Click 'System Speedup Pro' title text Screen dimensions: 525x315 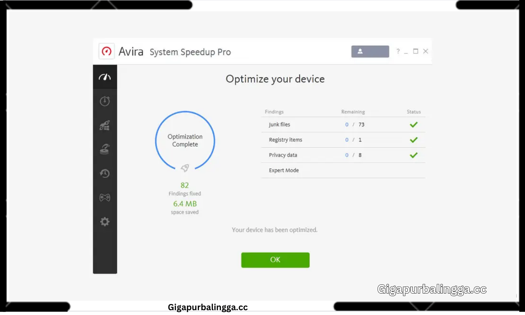[190, 52]
